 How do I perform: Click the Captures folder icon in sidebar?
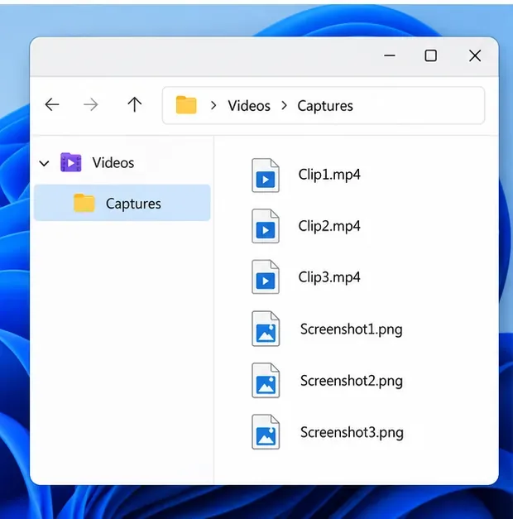(84, 203)
